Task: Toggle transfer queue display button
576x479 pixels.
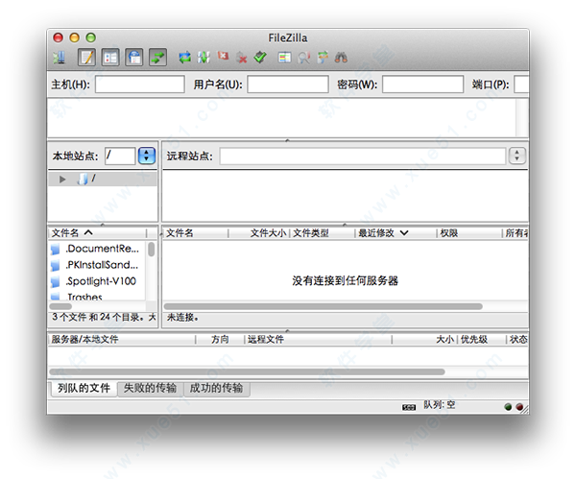Action: coord(158,58)
